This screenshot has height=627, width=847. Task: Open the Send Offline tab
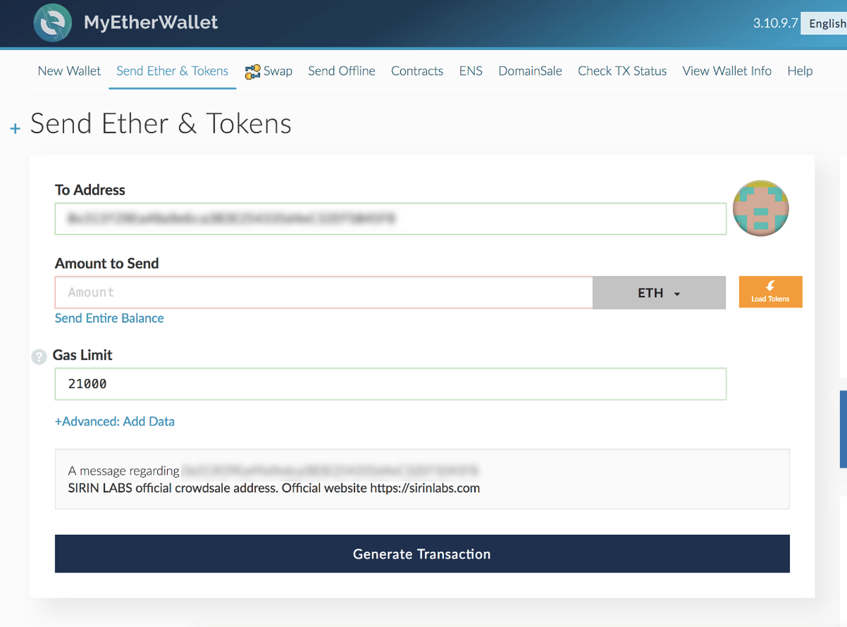pyautogui.click(x=341, y=71)
